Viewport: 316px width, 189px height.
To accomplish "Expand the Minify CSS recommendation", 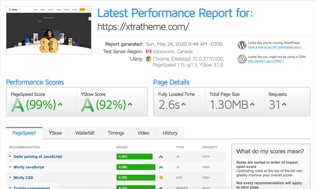I will (23, 178).
